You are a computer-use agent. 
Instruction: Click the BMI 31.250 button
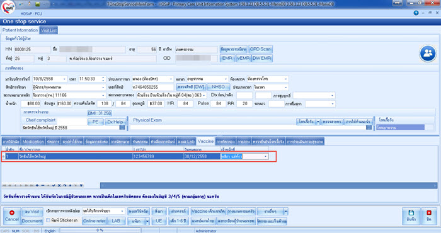[100, 113]
